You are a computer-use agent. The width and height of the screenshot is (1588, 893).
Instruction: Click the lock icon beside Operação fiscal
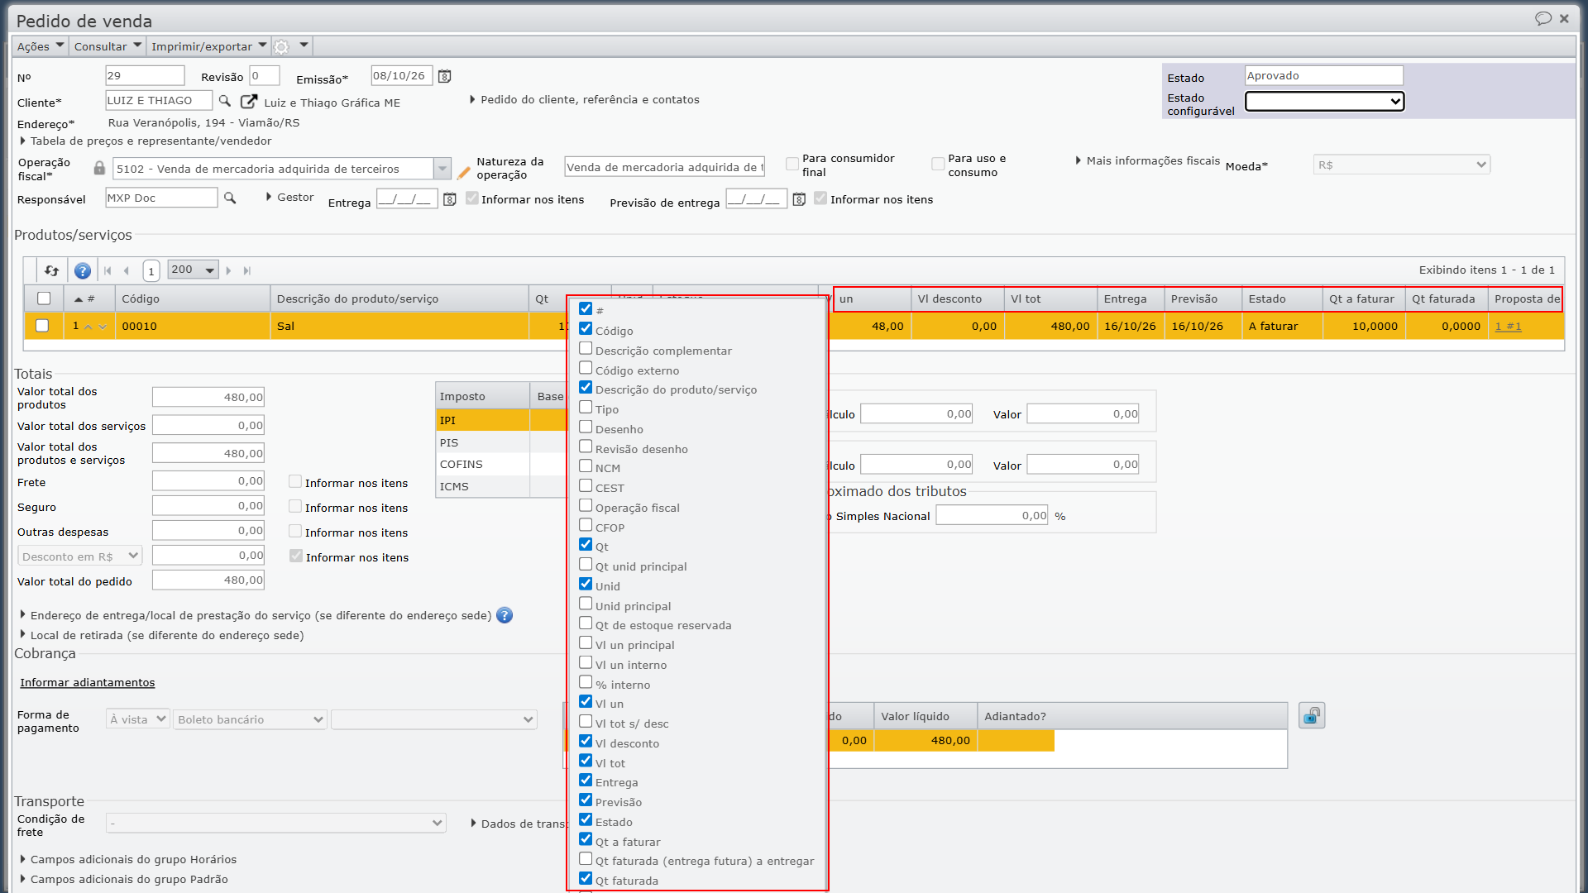coord(99,168)
